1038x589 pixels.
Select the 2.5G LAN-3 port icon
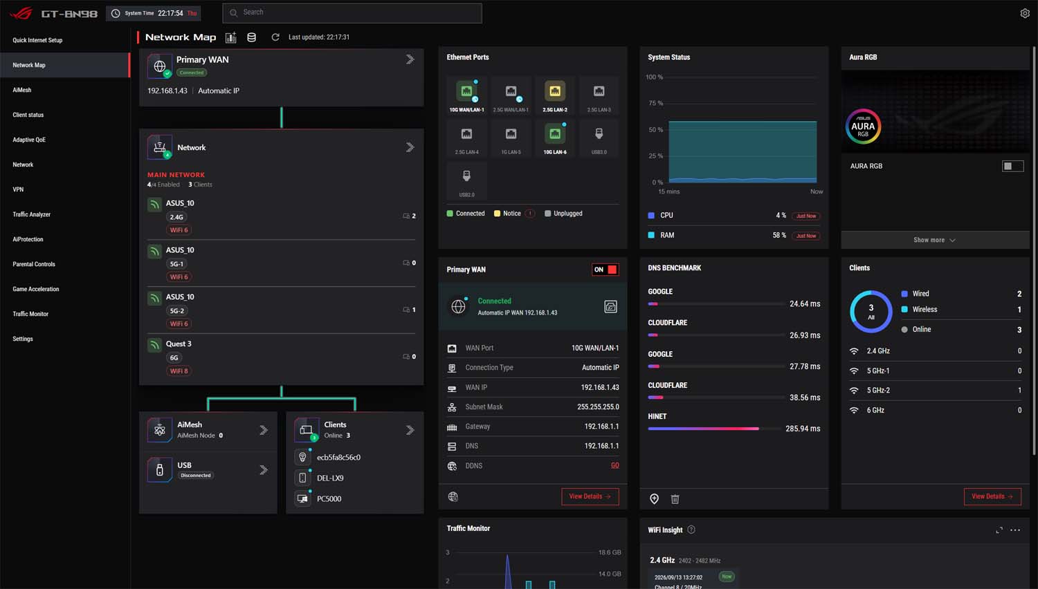599,91
